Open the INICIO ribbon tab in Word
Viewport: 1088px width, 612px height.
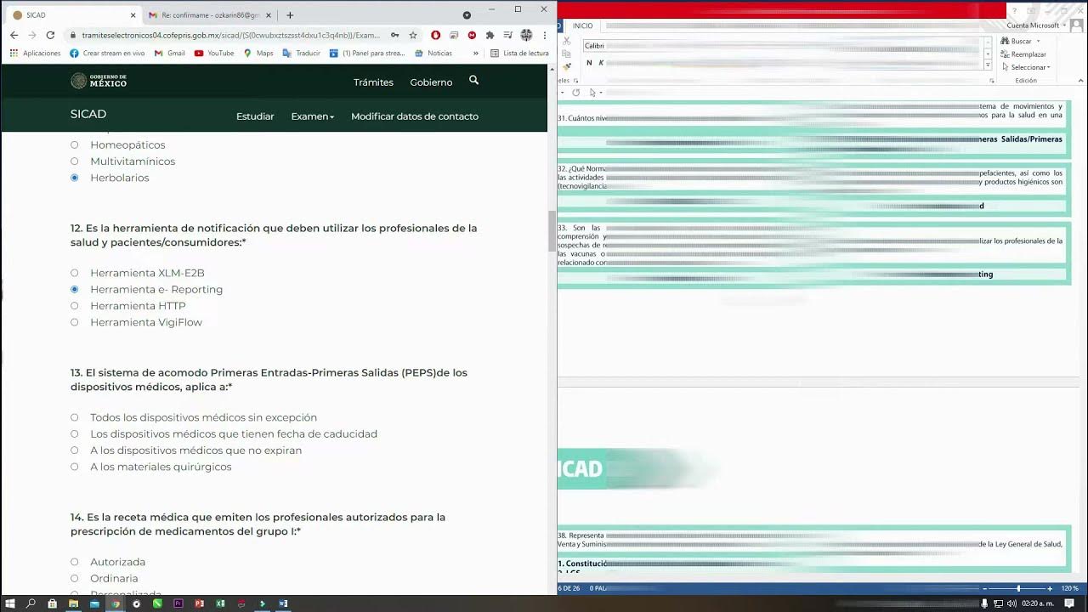[583, 25]
